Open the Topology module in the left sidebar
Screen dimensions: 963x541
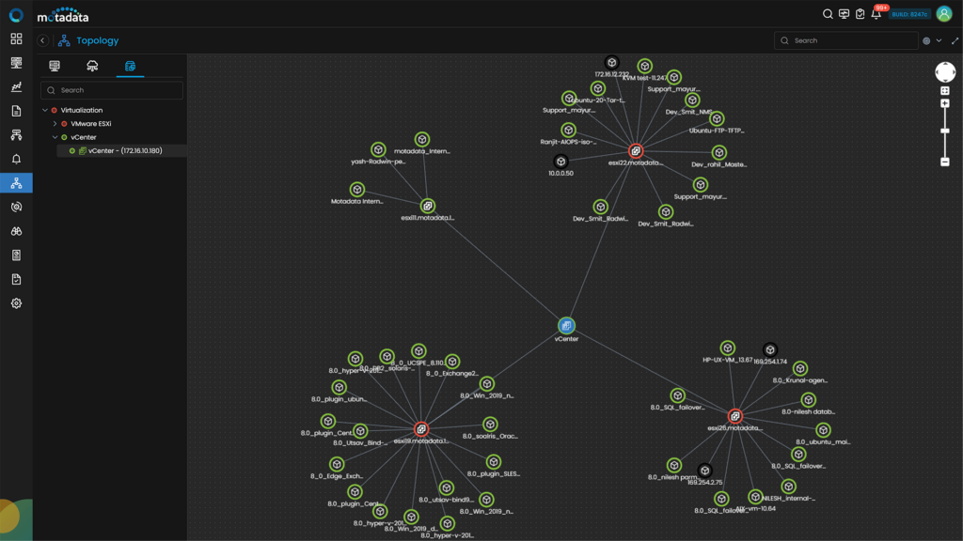coord(15,183)
